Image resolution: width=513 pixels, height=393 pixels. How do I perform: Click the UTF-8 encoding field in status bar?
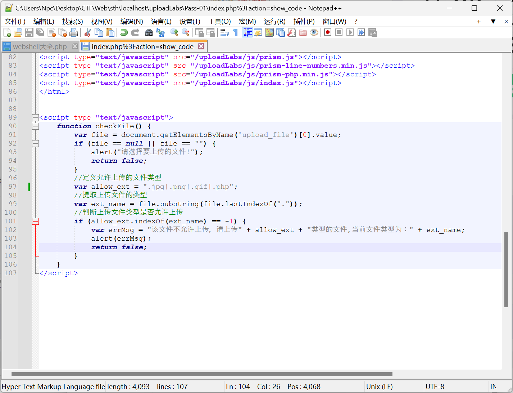pyautogui.click(x=435, y=387)
